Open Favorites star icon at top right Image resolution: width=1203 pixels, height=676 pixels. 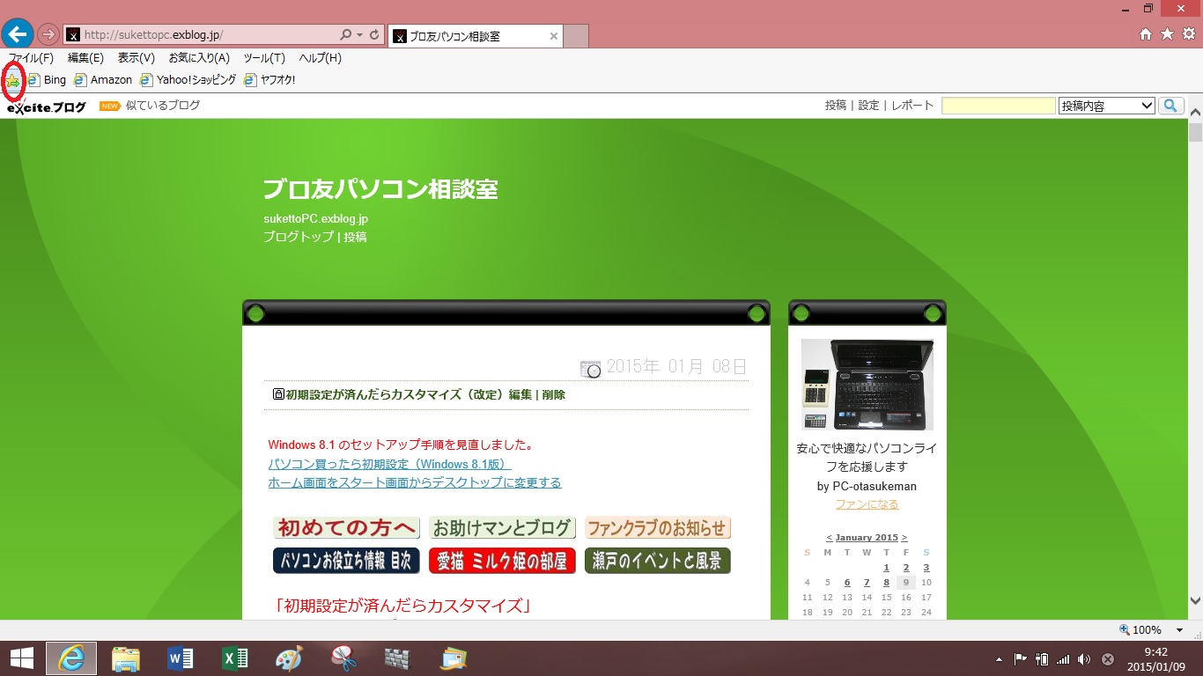[x=1167, y=34]
